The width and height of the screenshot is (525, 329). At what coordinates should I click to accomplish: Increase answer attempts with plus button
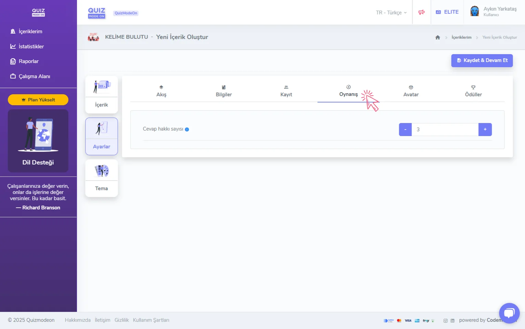coord(485,130)
